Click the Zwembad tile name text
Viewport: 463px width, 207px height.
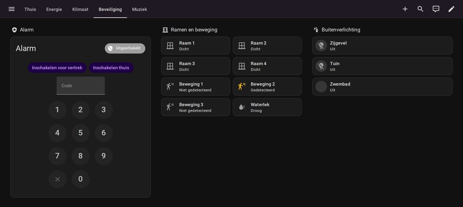pyautogui.click(x=340, y=84)
